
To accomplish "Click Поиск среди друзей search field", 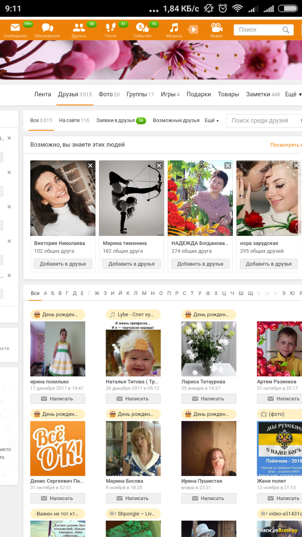I will [264, 120].
